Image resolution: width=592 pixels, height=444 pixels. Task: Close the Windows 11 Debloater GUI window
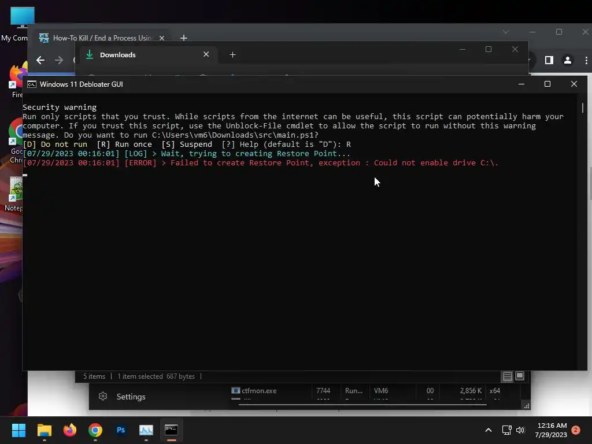(574, 84)
